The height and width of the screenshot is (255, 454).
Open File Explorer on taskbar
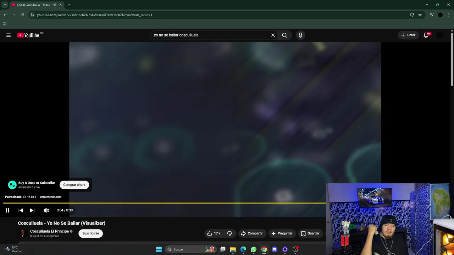[233, 249]
